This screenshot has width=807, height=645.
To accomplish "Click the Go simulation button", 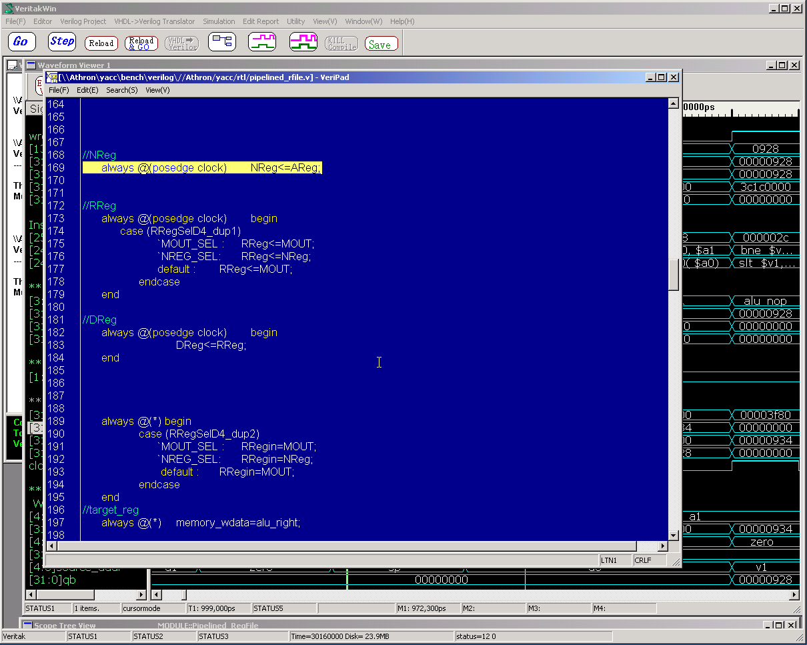I will click(21, 41).
